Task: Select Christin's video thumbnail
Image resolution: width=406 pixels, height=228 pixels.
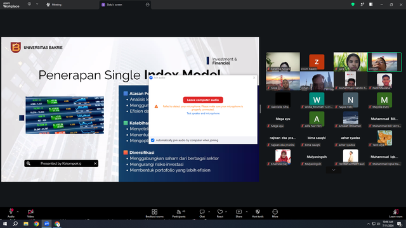Action: (x=384, y=61)
